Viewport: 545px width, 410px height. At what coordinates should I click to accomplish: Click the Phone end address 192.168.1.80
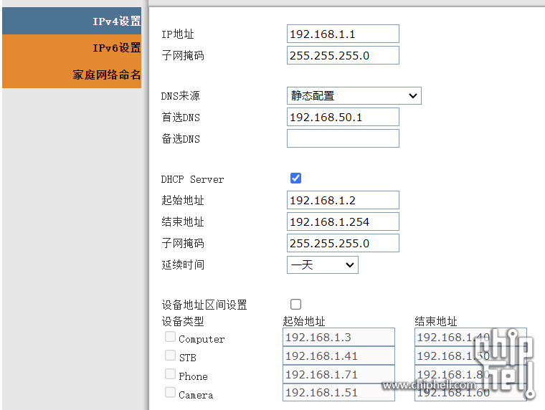(x=470, y=374)
